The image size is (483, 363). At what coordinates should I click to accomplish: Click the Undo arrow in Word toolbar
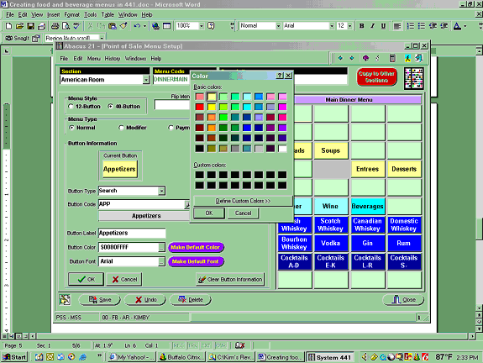coord(137,26)
